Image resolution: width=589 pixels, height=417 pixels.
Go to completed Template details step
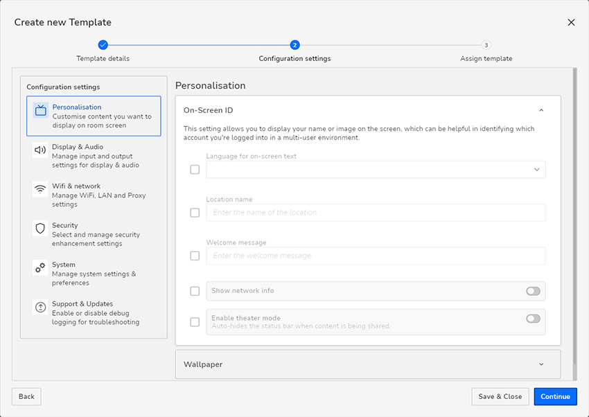coord(103,45)
